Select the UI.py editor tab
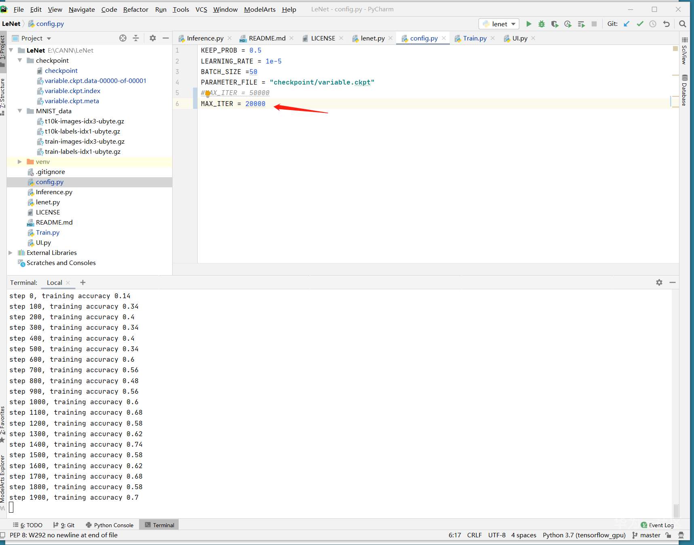This screenshot has height=545, width=694. tap(519, 38)
